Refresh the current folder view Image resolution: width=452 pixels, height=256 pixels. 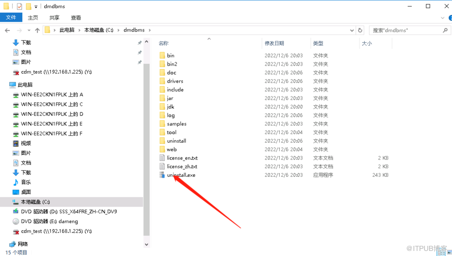pos(360,30)
